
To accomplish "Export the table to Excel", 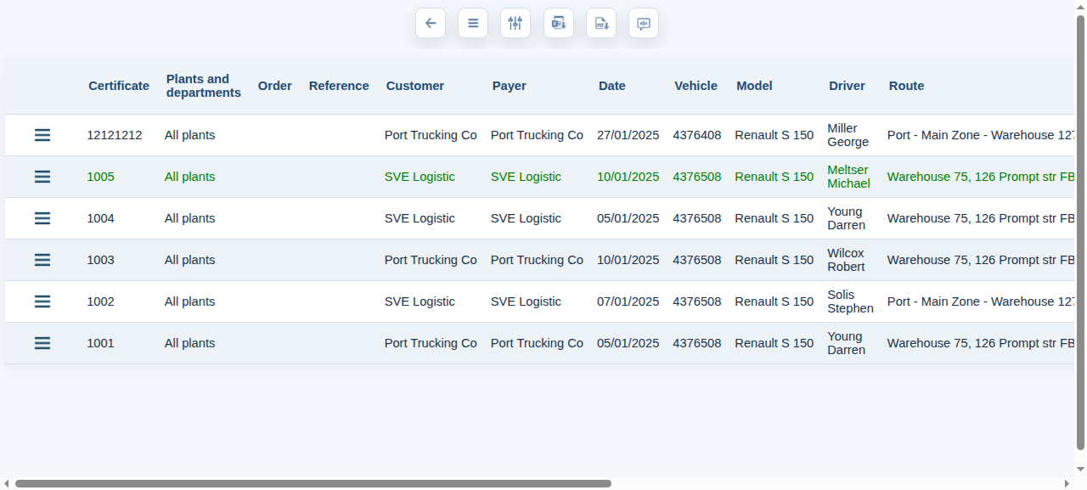I will click(x=559, y=23).
